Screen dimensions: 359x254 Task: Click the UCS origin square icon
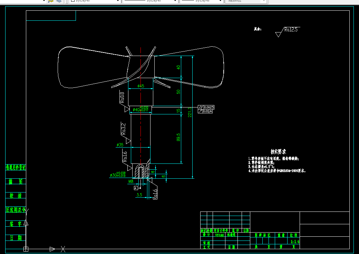(x=26, y=249)
